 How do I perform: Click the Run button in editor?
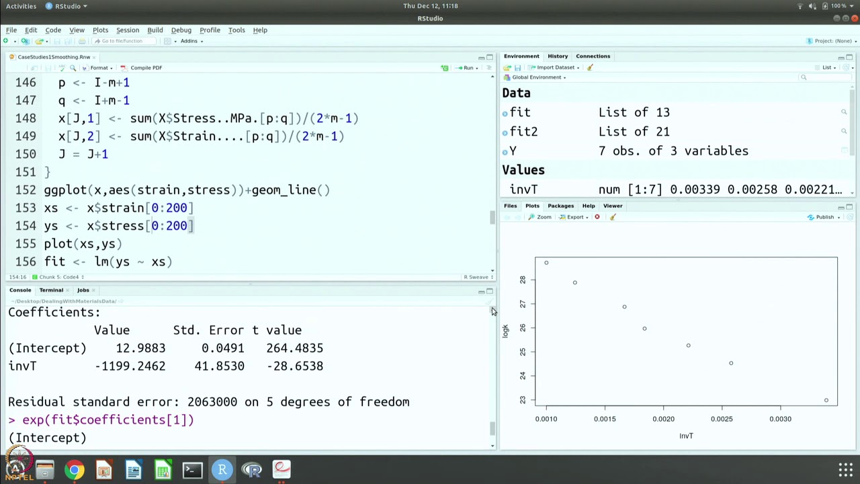(x=465, y=68)
